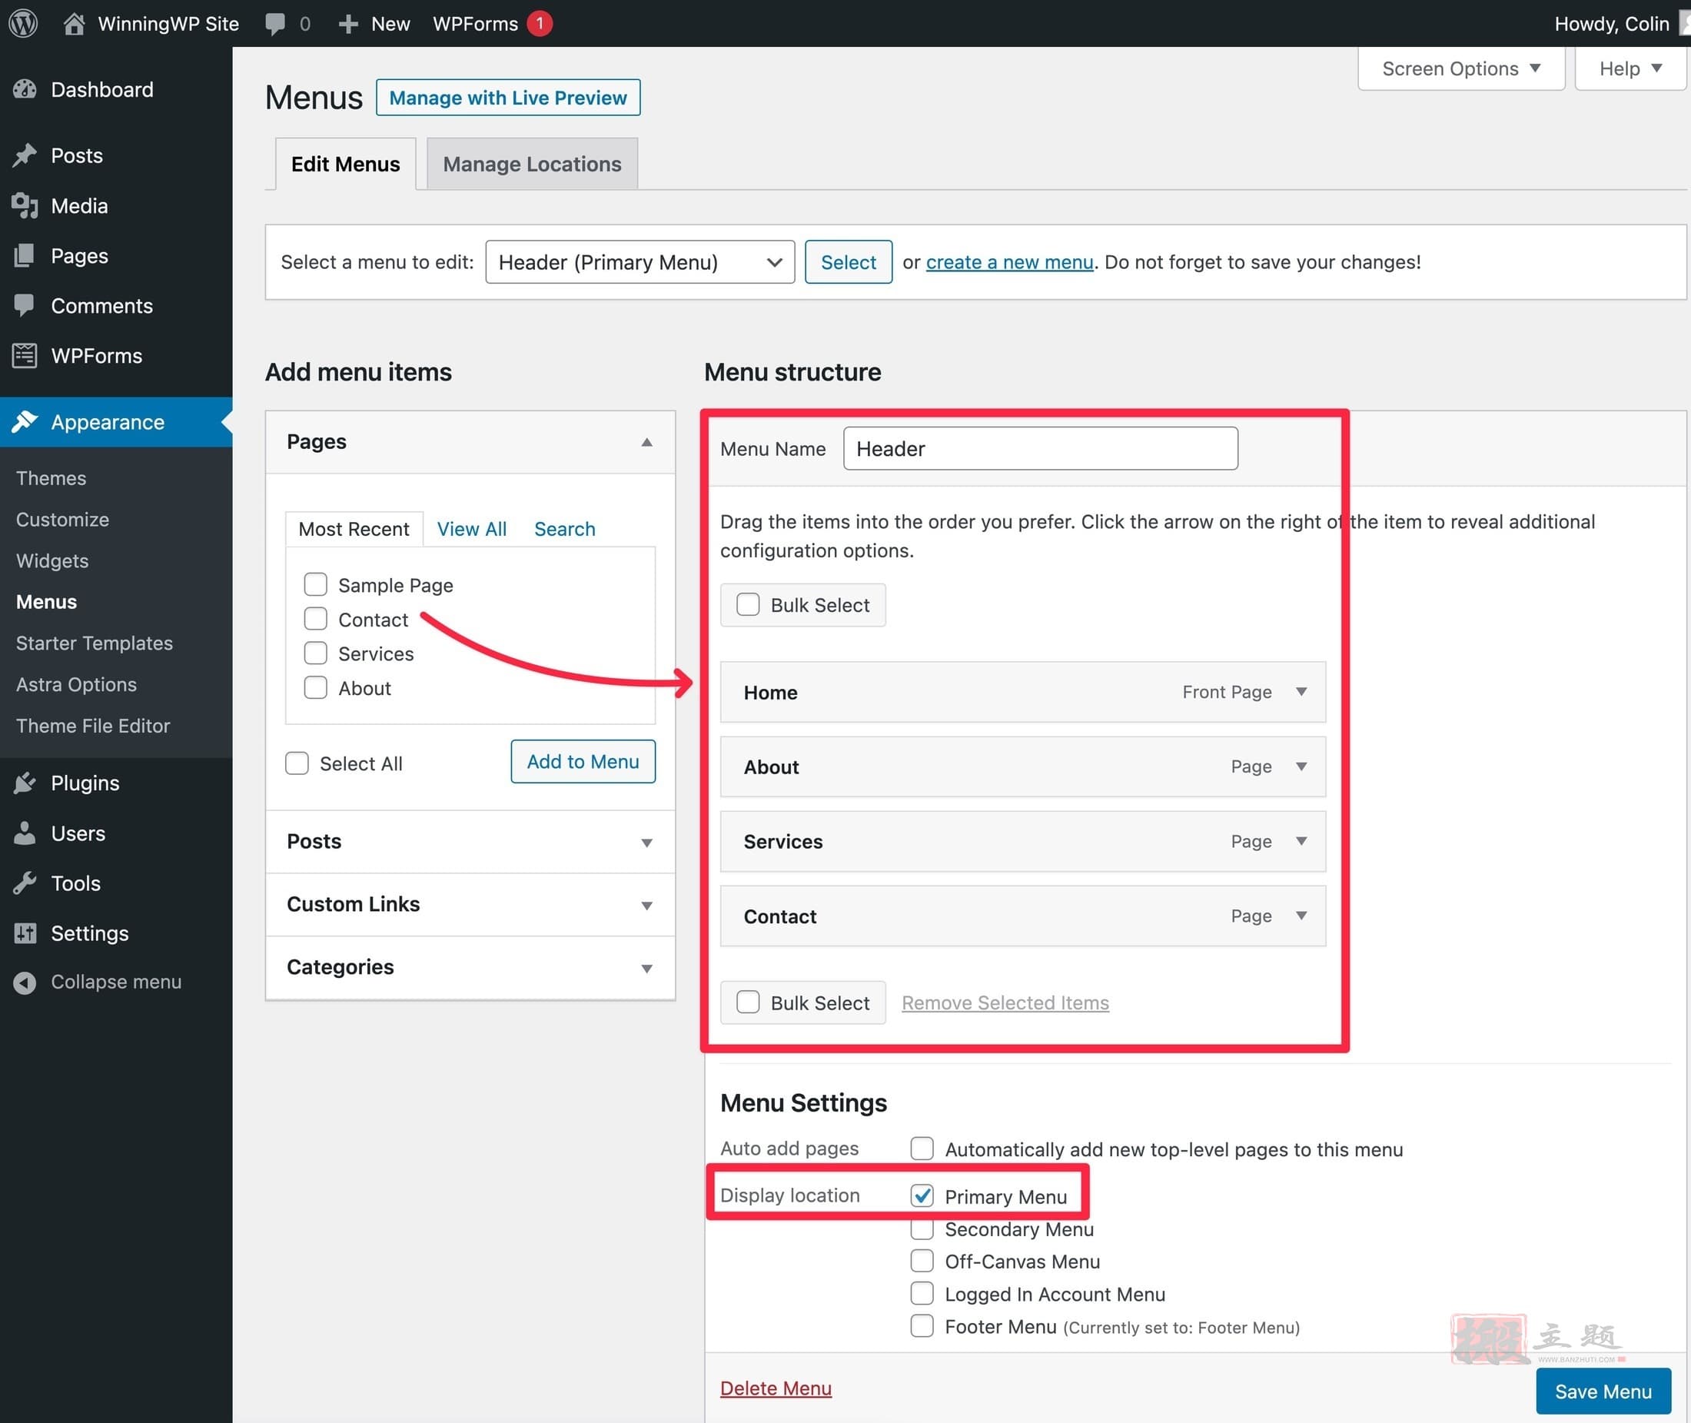This screenshot has height=1423, width=1691.
Task: Click the Appearance paintbrush icon
Action: 25,422
